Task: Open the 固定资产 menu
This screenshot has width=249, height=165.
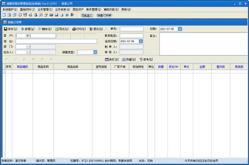Action: 78,10
